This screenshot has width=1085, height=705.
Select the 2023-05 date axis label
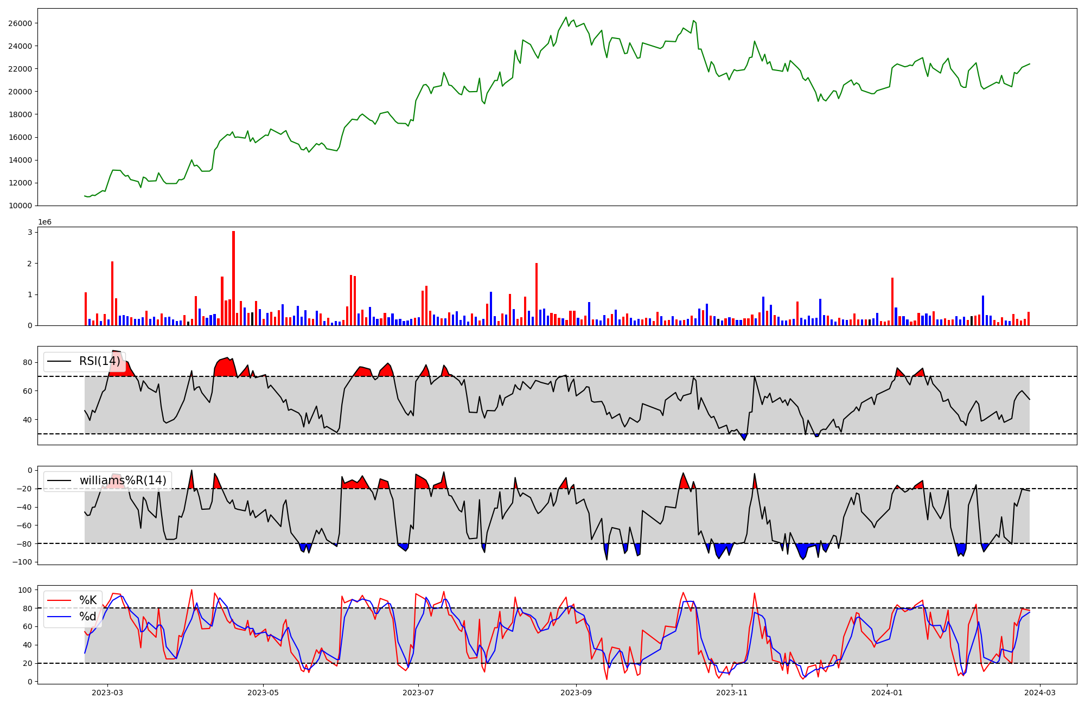click(x=263, y=692)
